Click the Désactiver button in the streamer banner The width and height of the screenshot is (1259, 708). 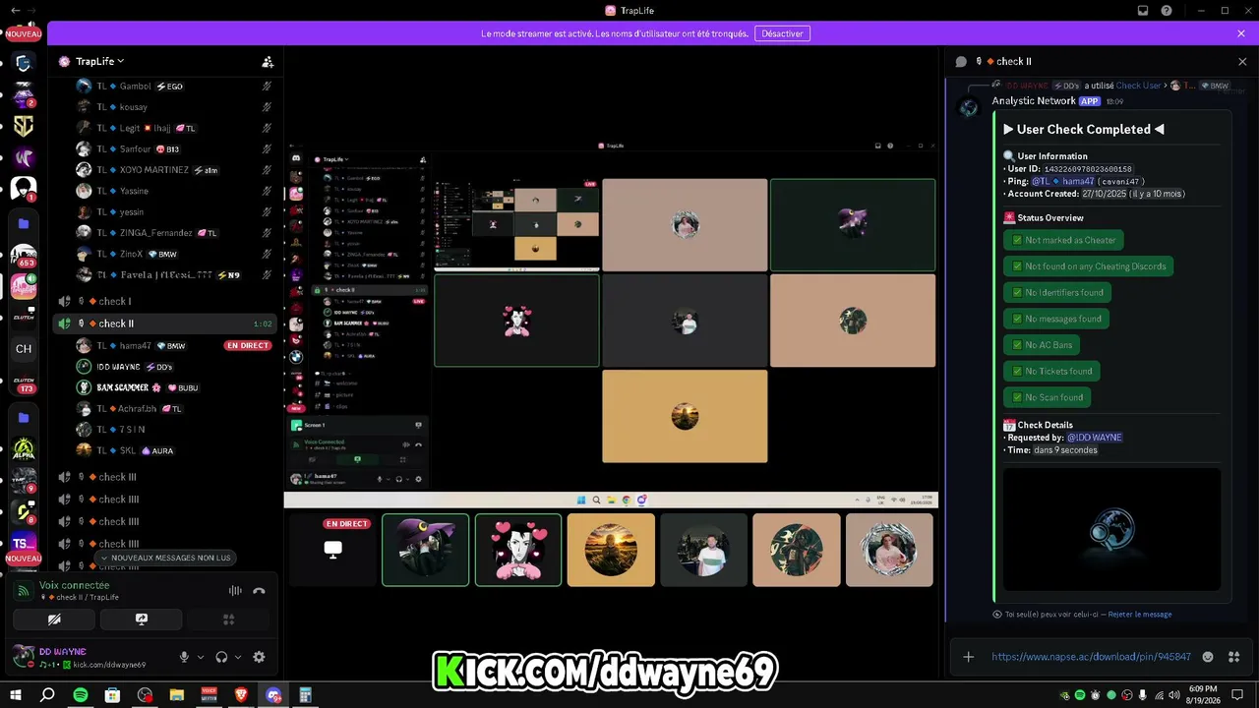point(783,33)
